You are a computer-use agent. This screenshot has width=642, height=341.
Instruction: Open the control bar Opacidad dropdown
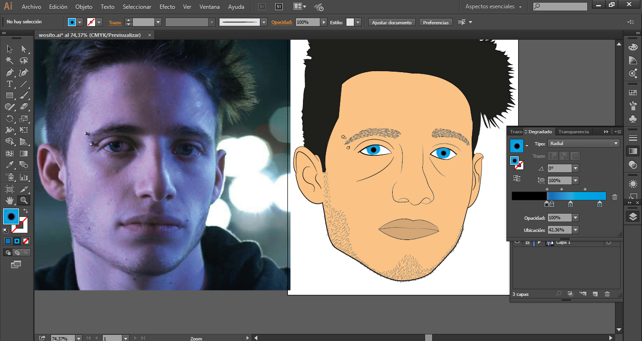(x=324, y=22)
